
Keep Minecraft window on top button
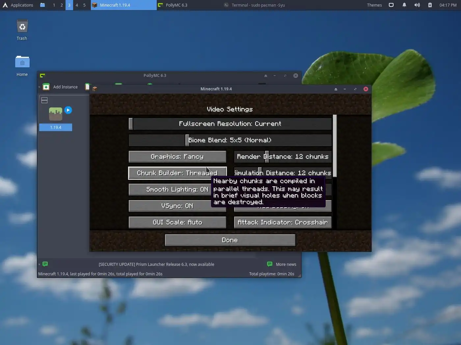click(x=336, y=89)
